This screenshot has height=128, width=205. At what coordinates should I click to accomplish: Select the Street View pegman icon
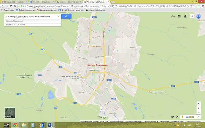click(183, 117)
